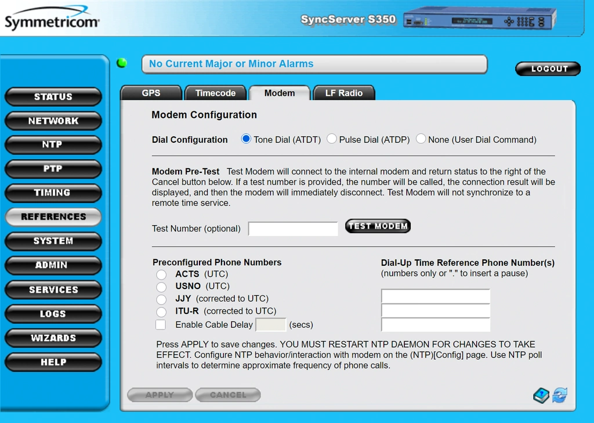Screen dimensions: 594x423
Task: Click the TEST MODEM button
Action: pos(378,226)
